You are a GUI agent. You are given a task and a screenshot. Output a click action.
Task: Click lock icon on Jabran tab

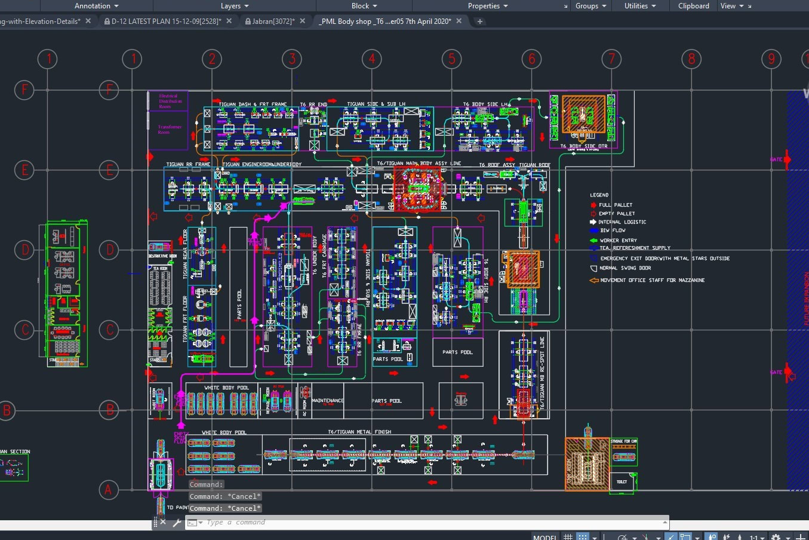point(248,21)
